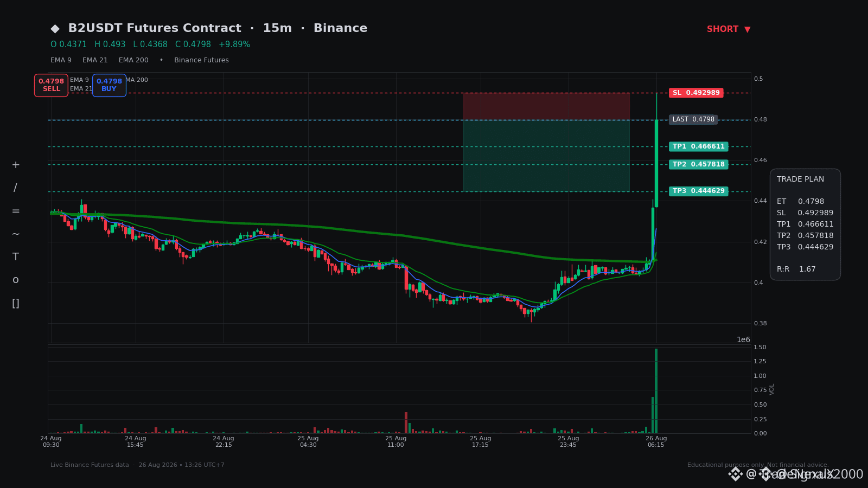
Task: Click the tallest green volume bar
Action: (x=656, y=391)
